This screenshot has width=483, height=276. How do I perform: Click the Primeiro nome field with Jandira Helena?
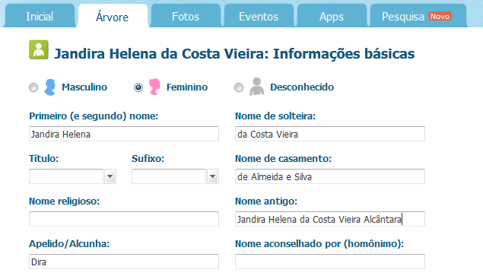point(124,134)
